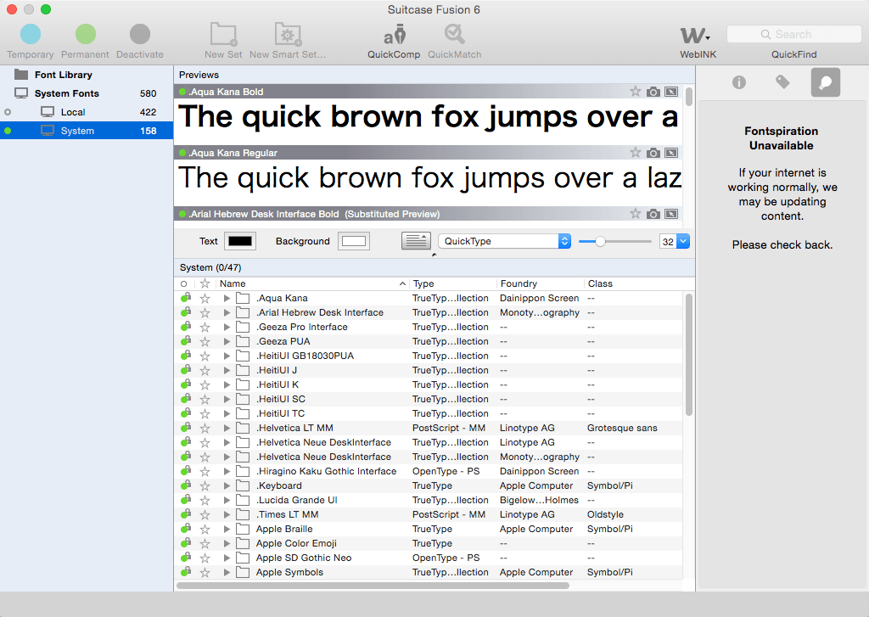
Task: Click the Permanent activation icon
Action: tap(86, 34)
